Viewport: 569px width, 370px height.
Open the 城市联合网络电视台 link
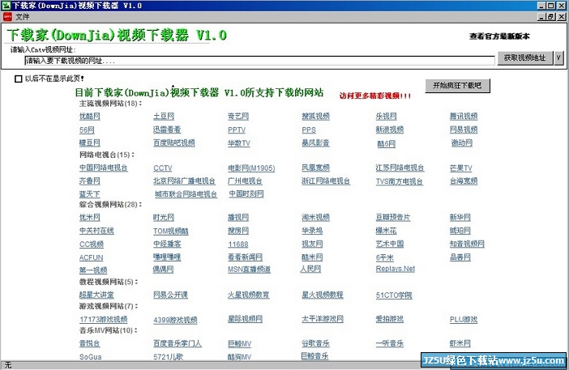[x=186, y=194]
